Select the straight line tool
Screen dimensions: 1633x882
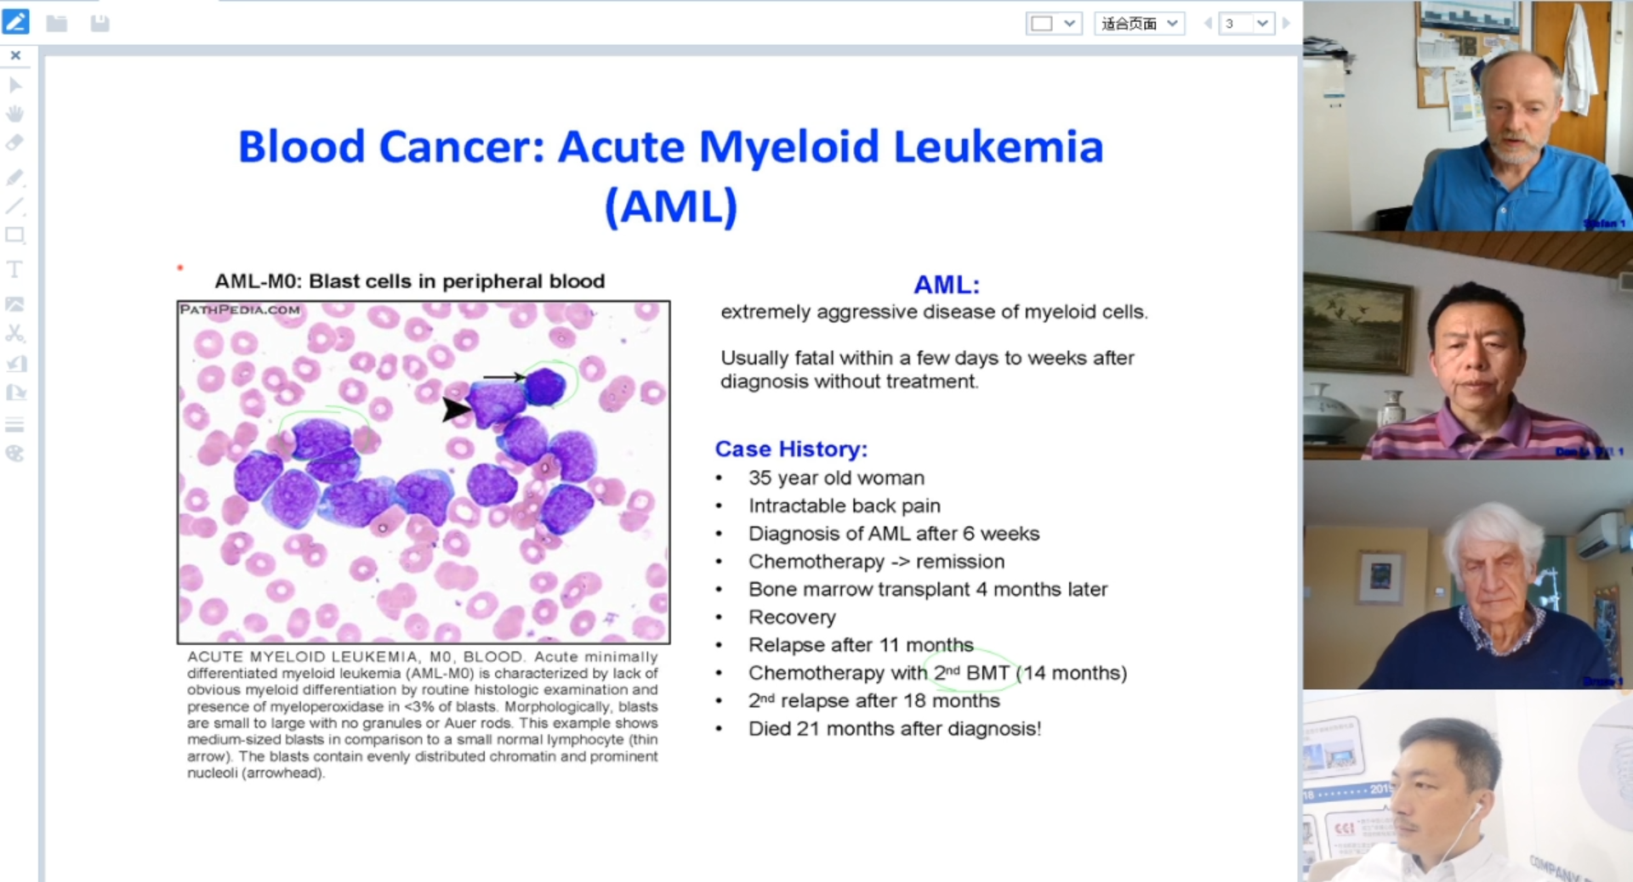tap(15, 206)
